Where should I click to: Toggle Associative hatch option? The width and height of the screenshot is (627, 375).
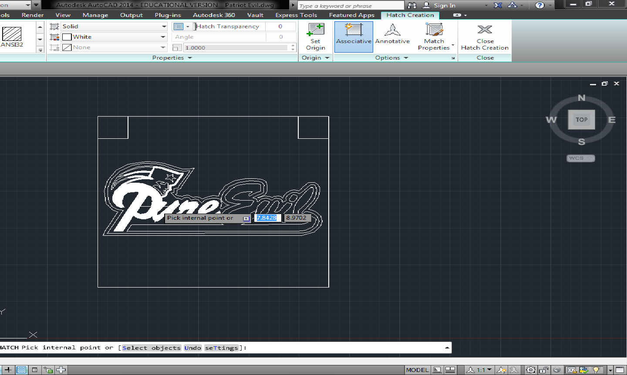[354, 37]
